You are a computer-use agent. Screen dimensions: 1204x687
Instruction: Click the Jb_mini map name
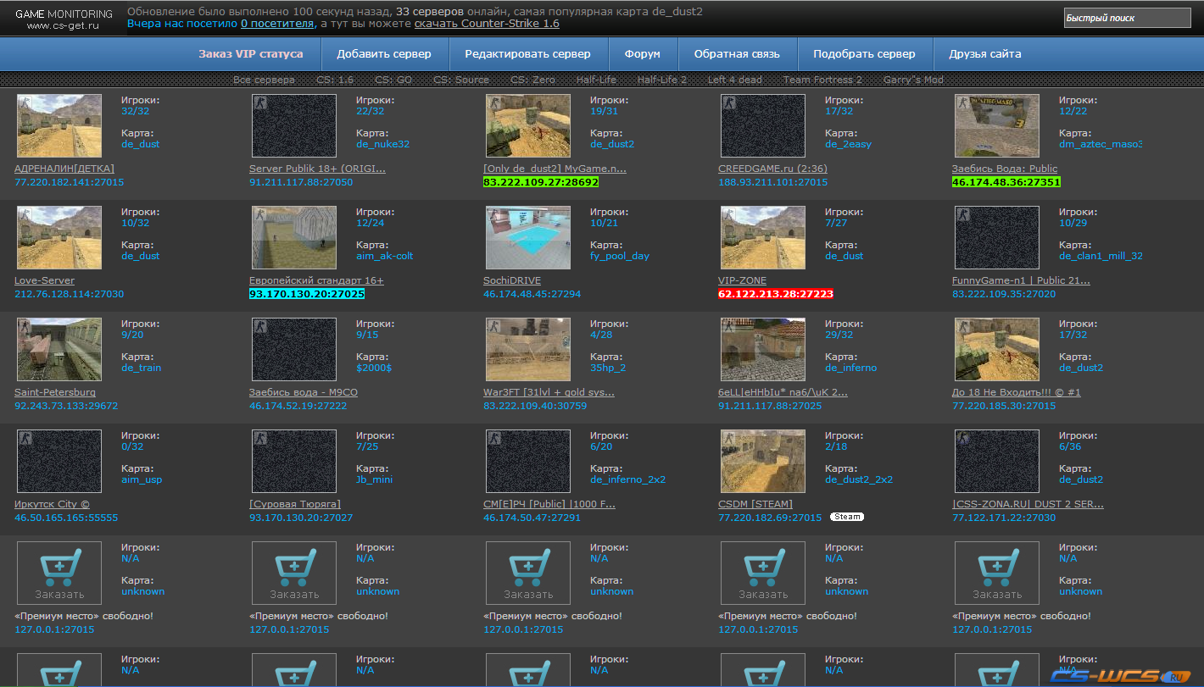(374, 479)
